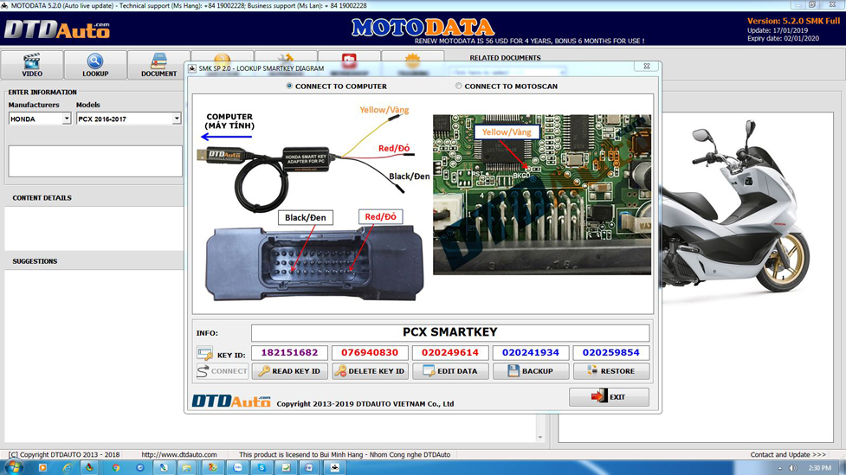
Task: Click the volume speaker icon in system tray
Action: [x=792, y=468]
